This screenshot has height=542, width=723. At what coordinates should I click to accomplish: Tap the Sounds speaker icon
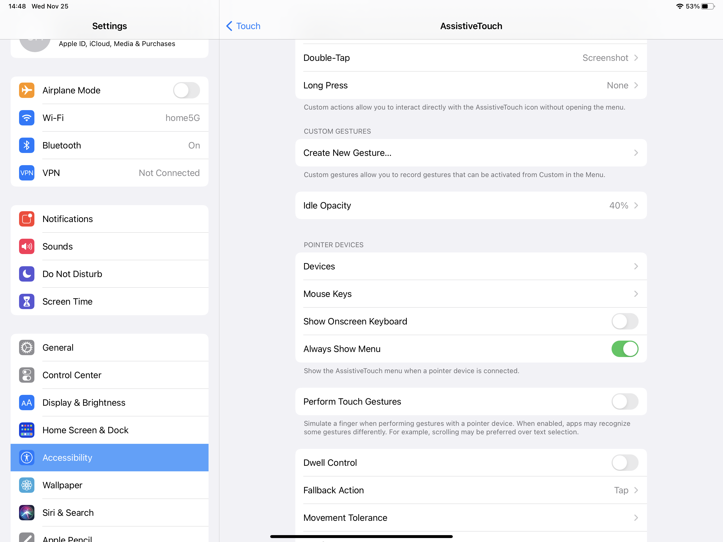point(26,246)
